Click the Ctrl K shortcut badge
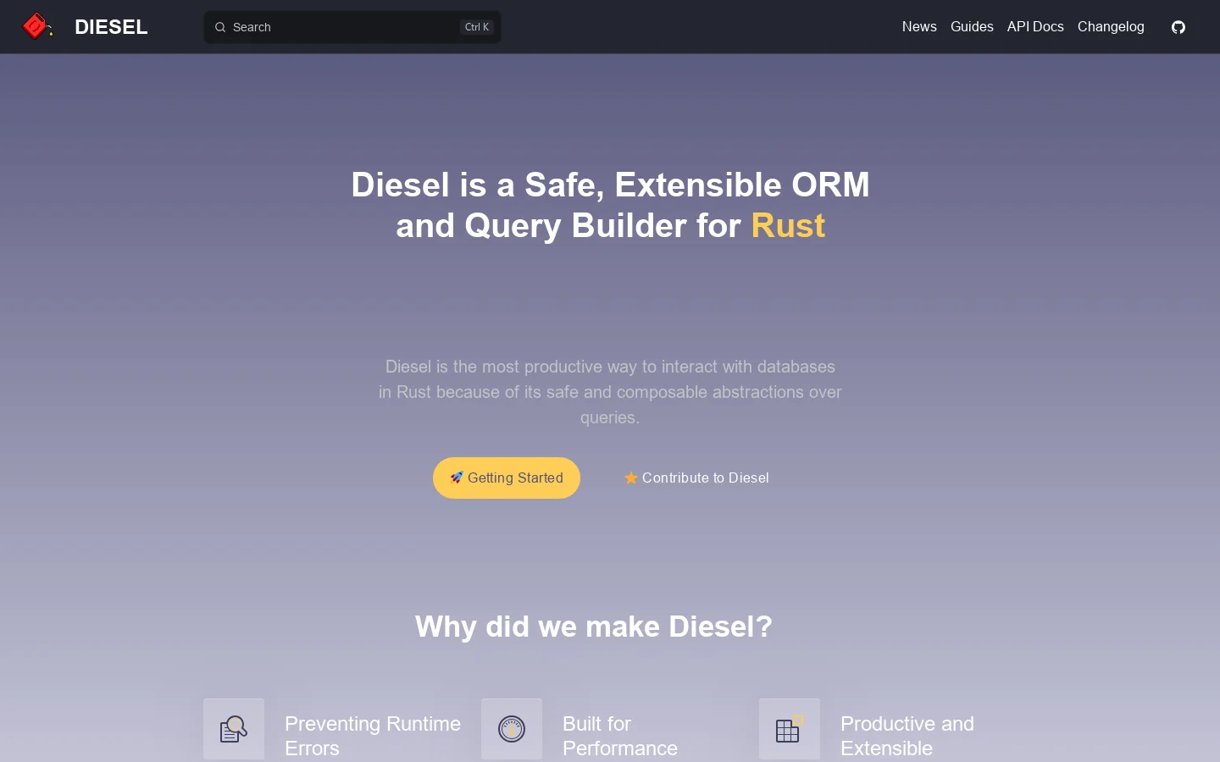The width and height of the screenshot is (1220, 762). point(477,27)
